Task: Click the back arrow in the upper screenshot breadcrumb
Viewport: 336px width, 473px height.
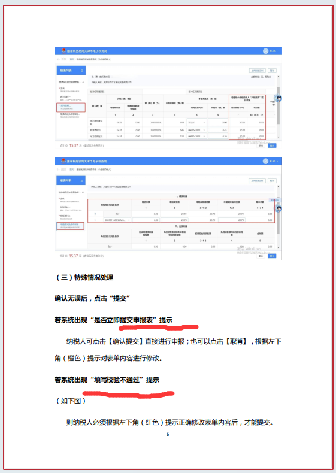Action: pyautogui.click(x=59, y=59)
